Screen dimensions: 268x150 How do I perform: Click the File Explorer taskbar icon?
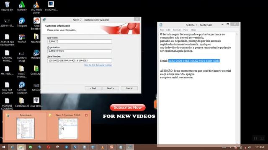[21, 147]
